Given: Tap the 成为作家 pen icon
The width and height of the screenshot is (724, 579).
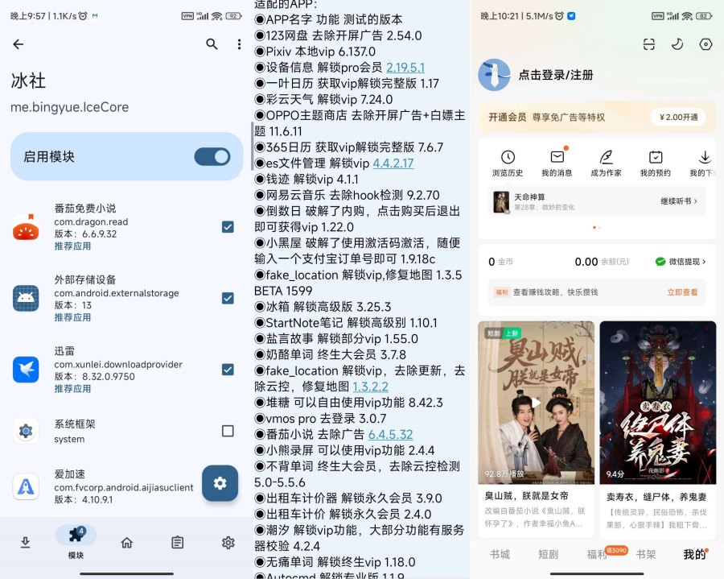Looking at the screenshot, I should (x=608, y=159).
